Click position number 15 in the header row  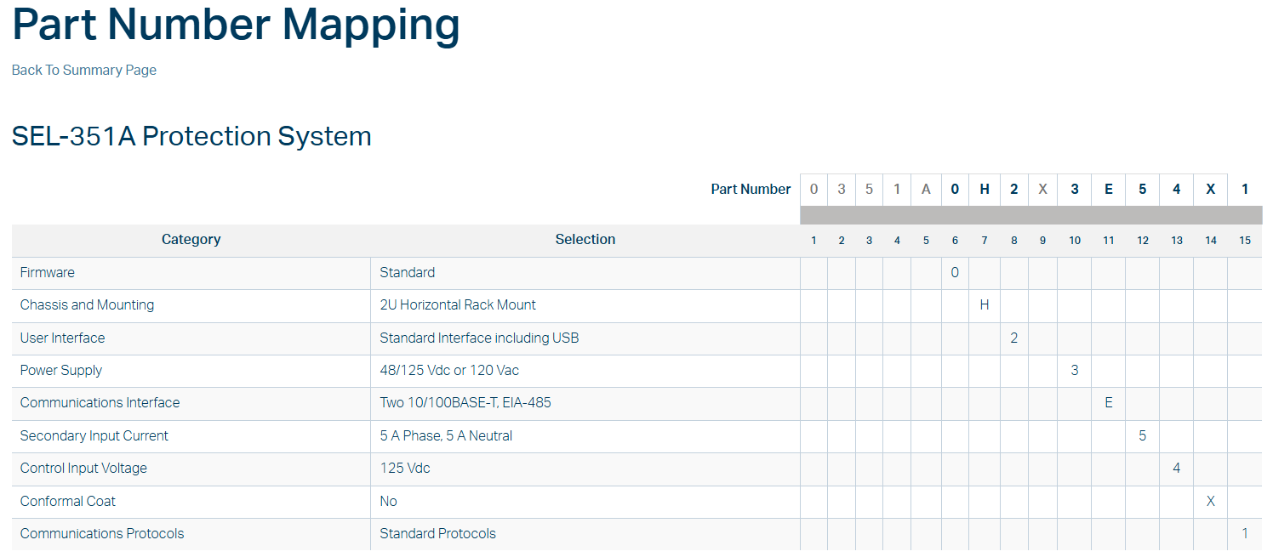pos(1245,241)
